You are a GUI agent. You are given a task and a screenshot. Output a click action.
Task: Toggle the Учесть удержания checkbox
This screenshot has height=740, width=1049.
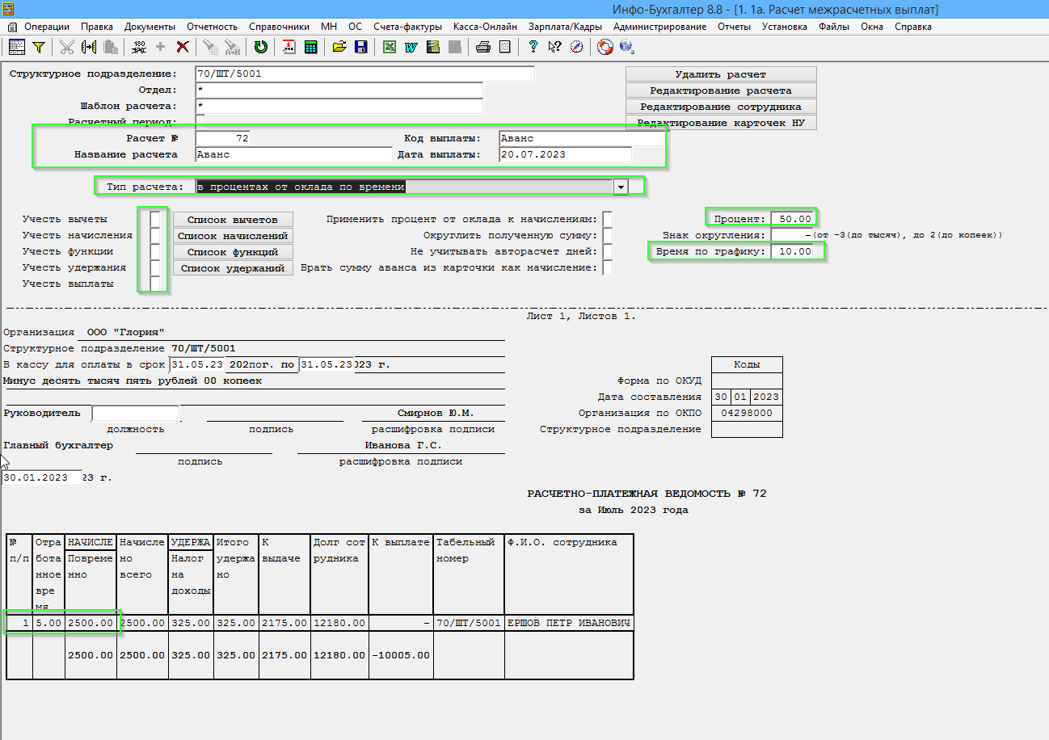coord(155,267)
